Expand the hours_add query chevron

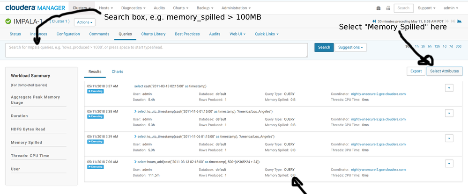[x=135, y=161]
